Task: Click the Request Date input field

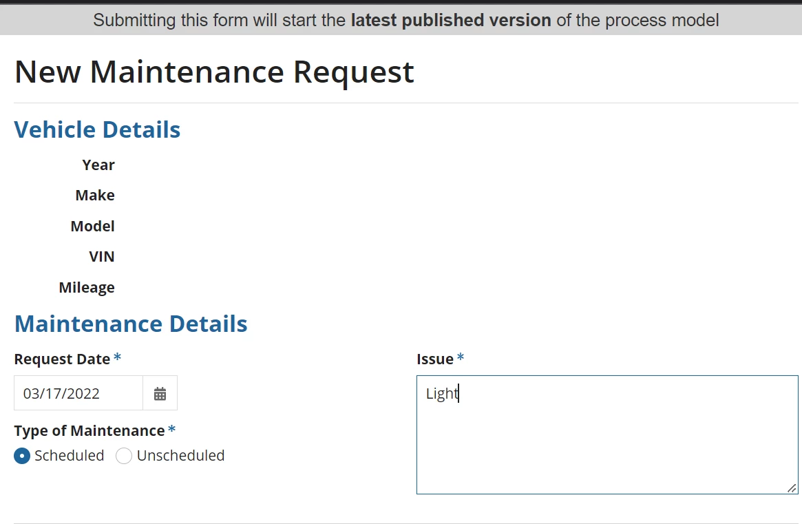Action: point(78,393)
